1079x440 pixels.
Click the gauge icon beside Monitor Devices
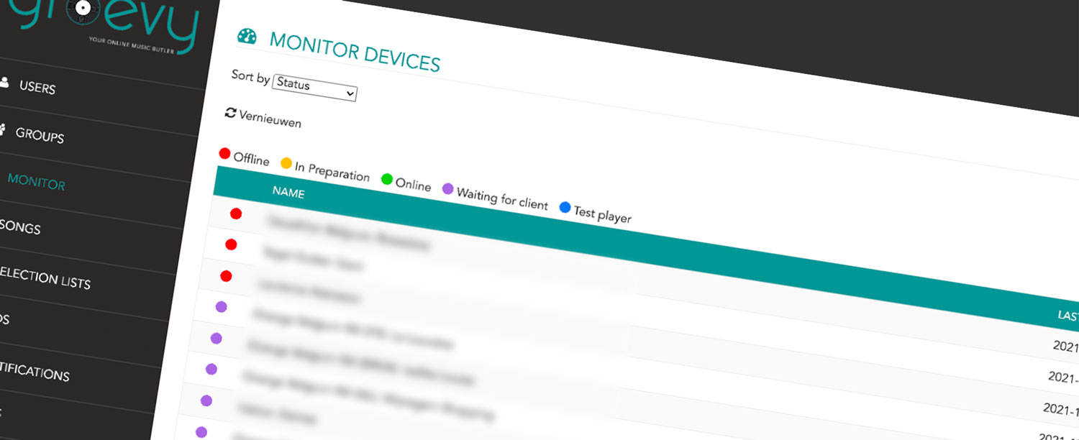pyautogui.click(x=247, y=37)
